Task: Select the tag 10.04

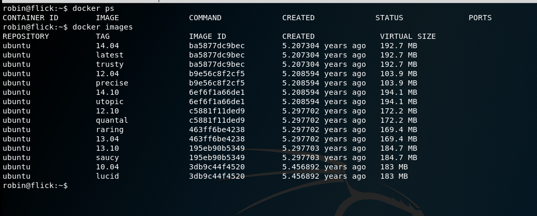Action: pos(107,167)
